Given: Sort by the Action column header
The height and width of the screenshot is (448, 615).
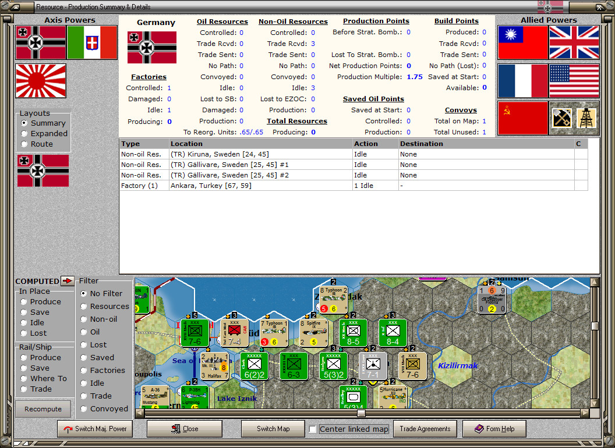Looking at the screenshot, I should [376, 144].
